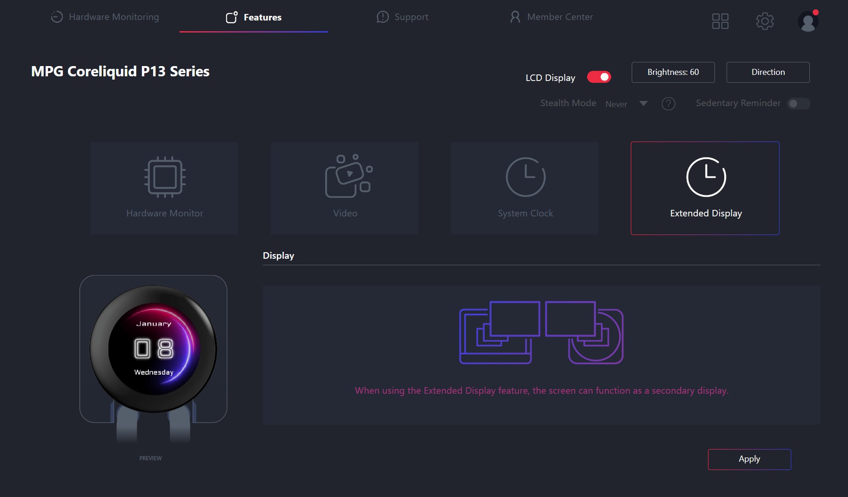Turn off the LCD Display switch
This screenshot has width=848, height=497.
[599, 77]
